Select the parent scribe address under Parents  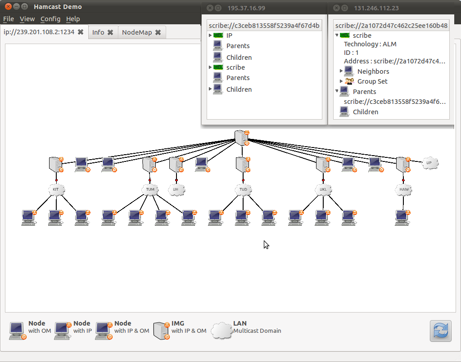point(394,102)
